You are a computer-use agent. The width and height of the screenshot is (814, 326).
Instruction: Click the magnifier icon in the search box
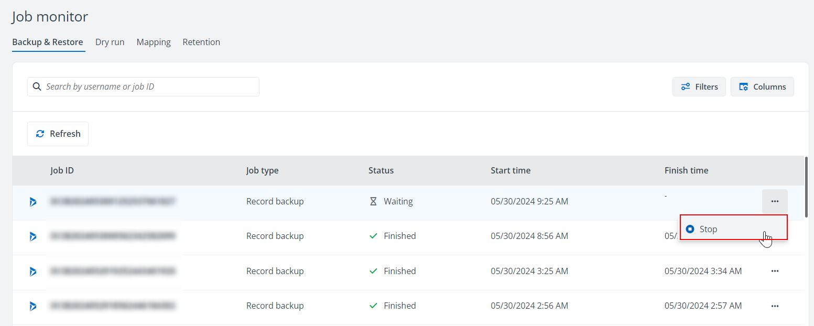coord(37,86)
